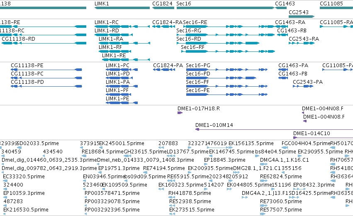Select EST RE73060.5prime
353x216 pixels.
[x=281, y=202]
